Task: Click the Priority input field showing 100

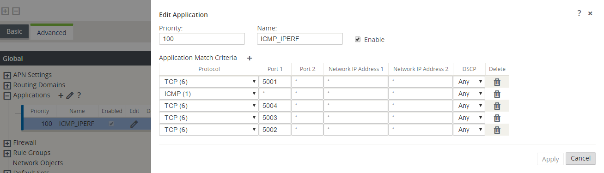Action: click(202, 39)
